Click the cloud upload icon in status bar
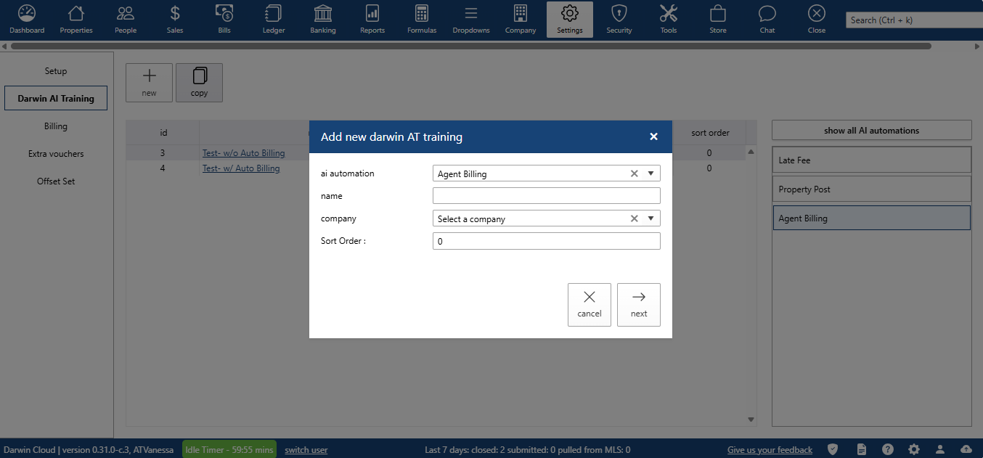This screenshot has width=983, height=458. pyautogui.click(x=966, y=450)
